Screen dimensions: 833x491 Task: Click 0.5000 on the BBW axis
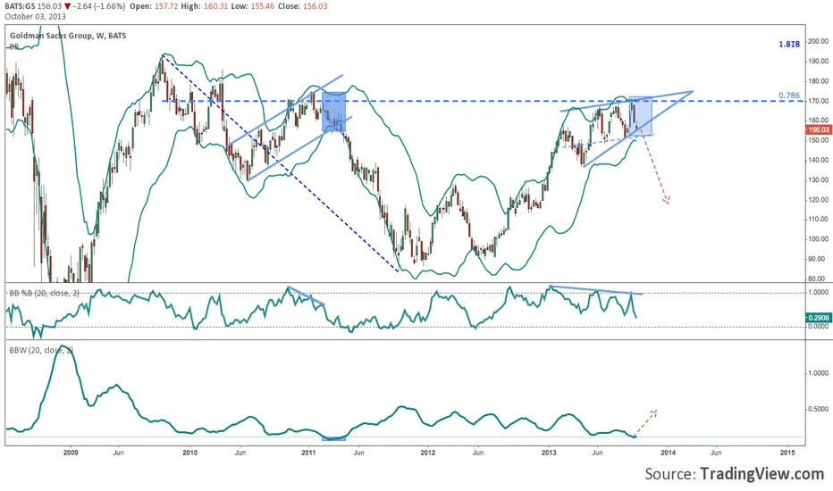tap(818, 409)
